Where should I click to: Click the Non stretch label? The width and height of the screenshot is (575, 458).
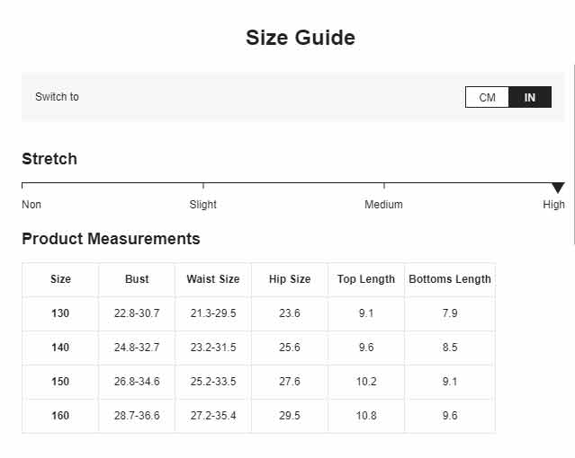click(x=31, y=204)
